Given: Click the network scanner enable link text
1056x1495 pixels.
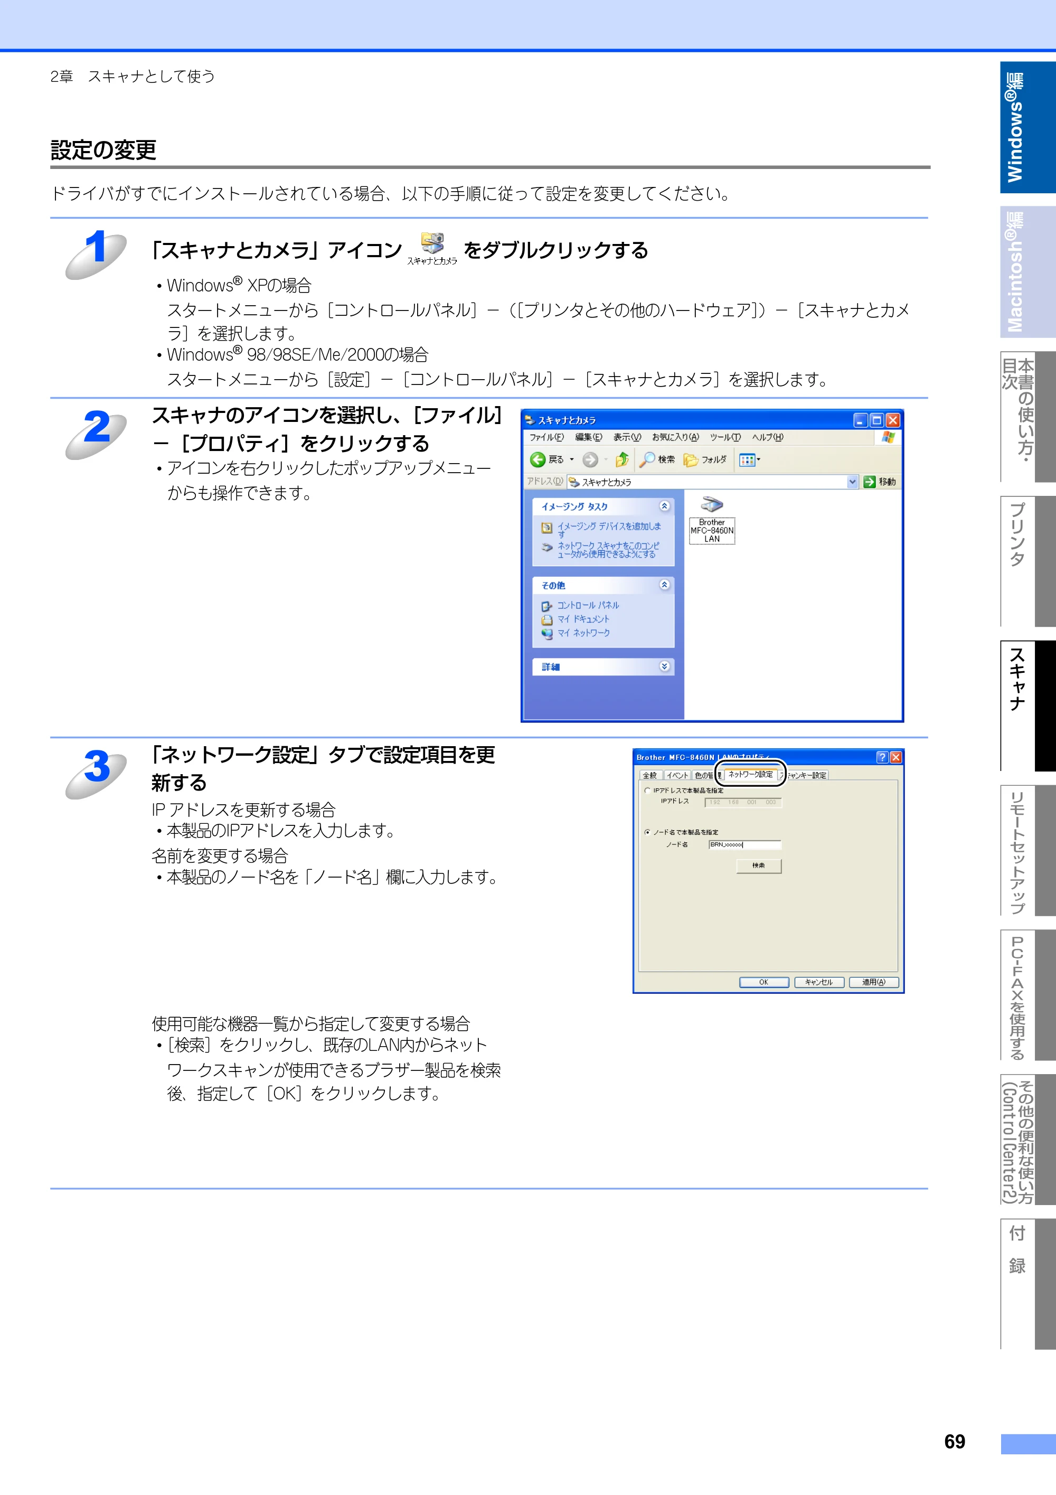Looking at the screenshot, I should (x=608, y=550).
